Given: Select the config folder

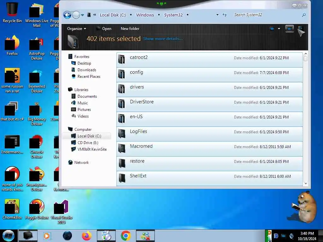Looking at the screenshot, I should coord(209,74).
